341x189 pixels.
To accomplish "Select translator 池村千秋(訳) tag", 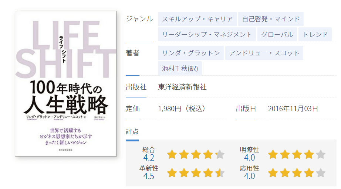I will (x=180, y=68).
